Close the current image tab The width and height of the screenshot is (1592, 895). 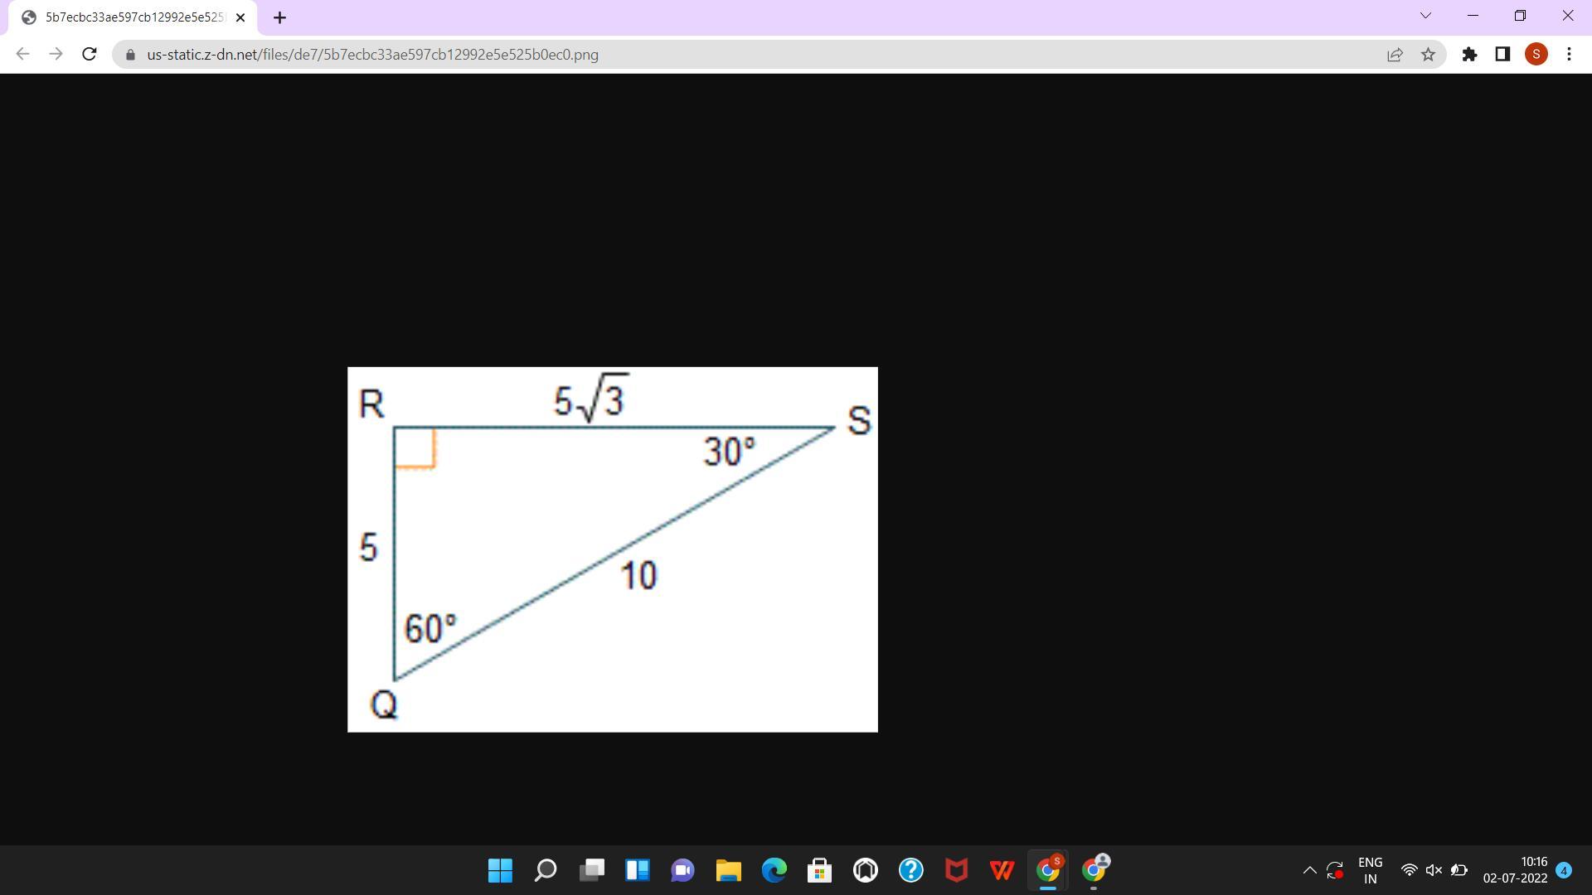tap(240, 17)
